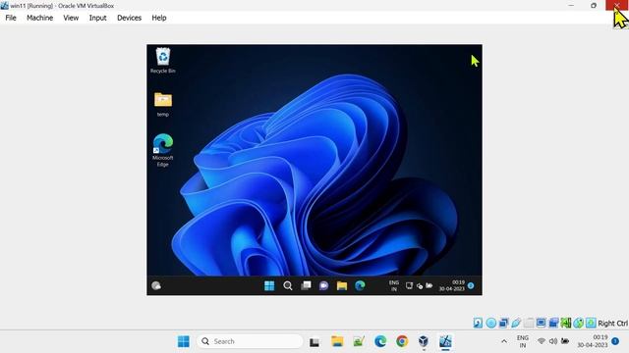The image size is (629, 353).
Task: Select the temp folder in the VM
Action: [x=163, y=105]
